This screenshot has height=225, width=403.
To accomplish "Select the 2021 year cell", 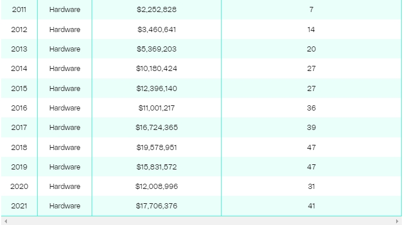I will [x=19, y=206].
